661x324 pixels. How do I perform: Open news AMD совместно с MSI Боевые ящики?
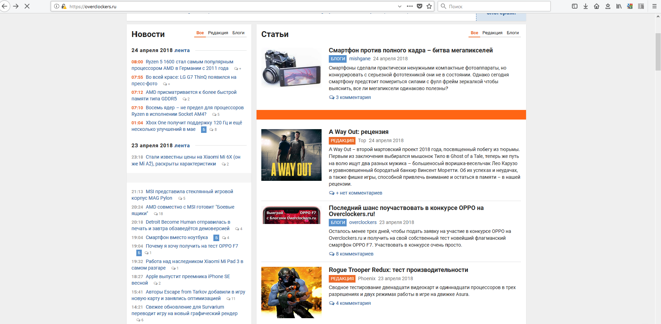(183, 210)
